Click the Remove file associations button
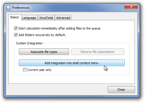This screenshot has height=103, width=145. 98,52
